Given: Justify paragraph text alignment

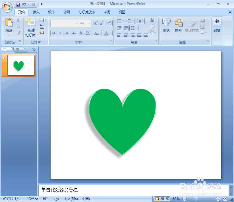Looking at the screenshot, I should 139,35.
